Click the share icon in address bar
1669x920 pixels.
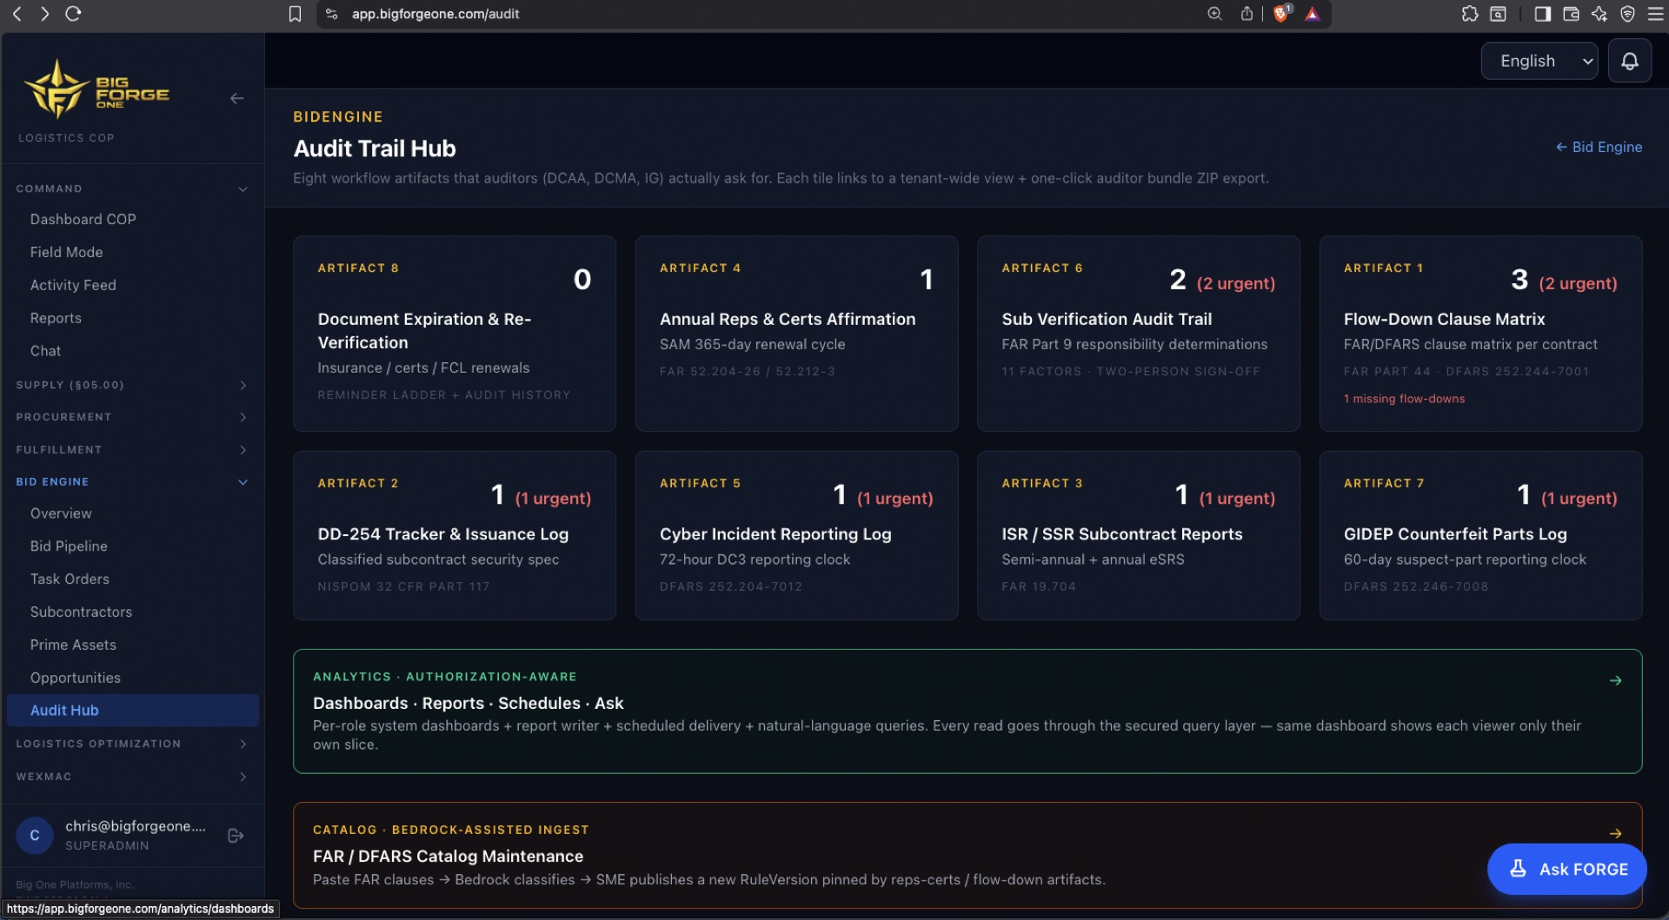click(x=1247, y=14)
